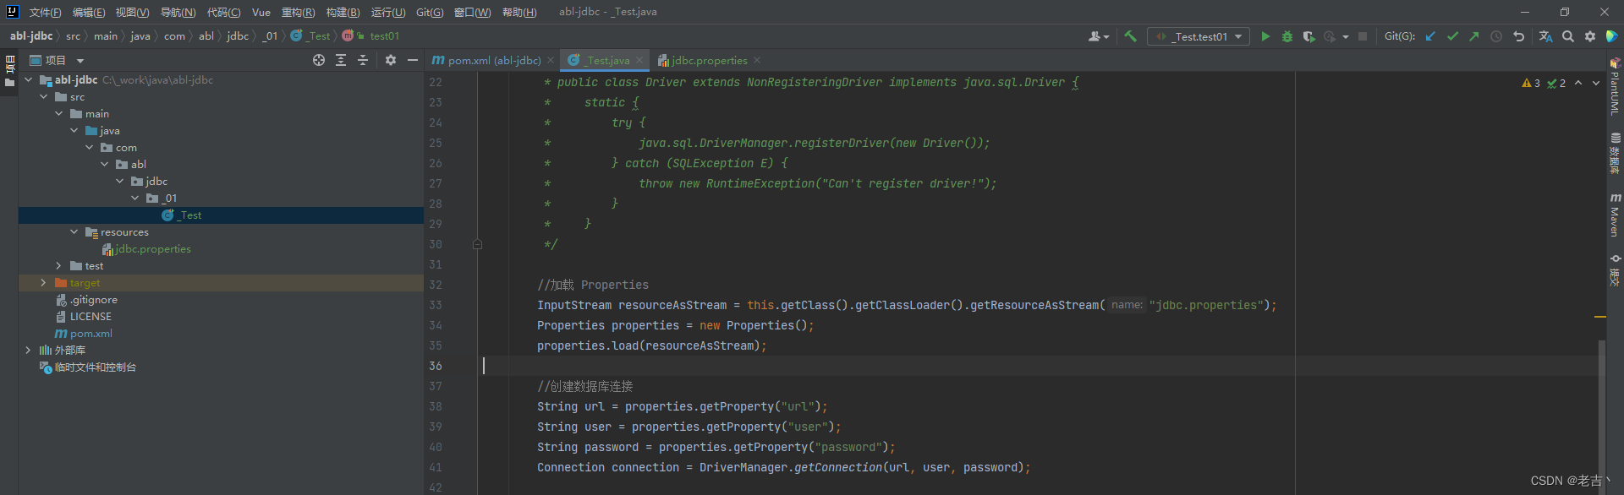Viewport: 1624px width, 495px height.
Task: Click the locate opened file target icon
Action: pos(319,60)
